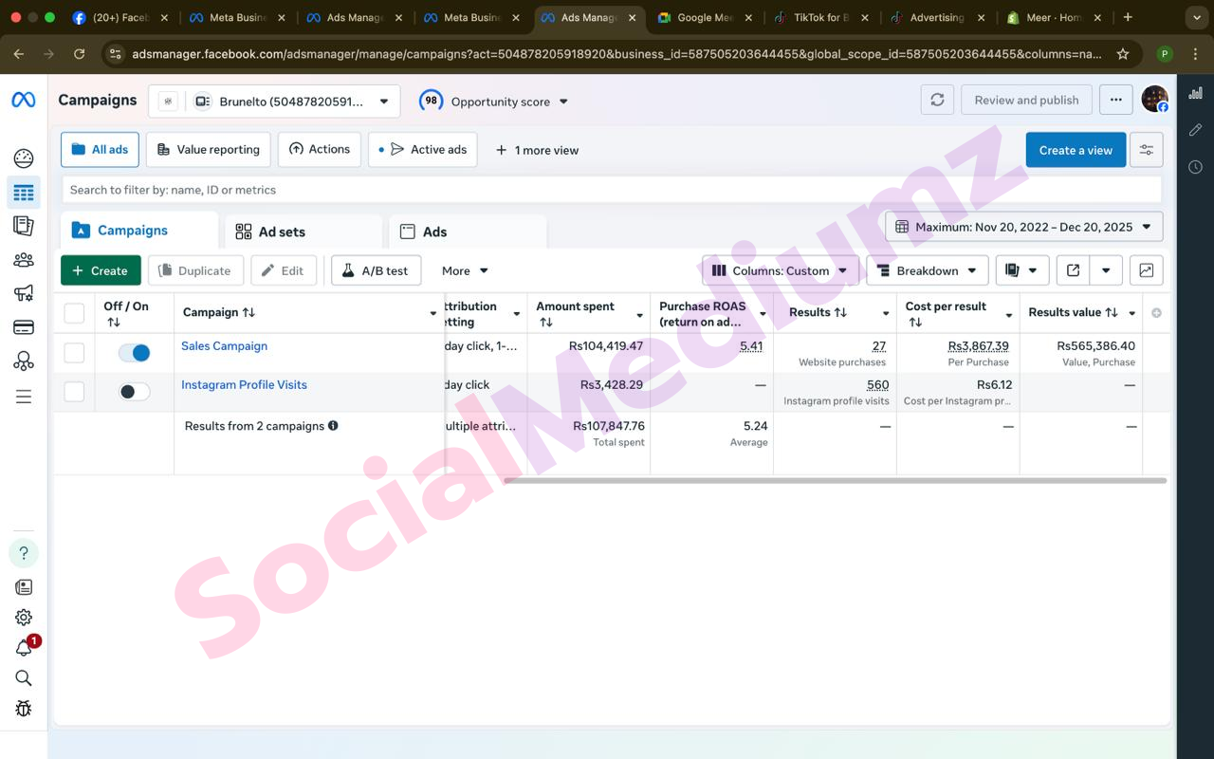The width and height of the screenshot is (1214, 759).
Task: Open the search magnifier in sidebar
Action: tap(24, 677)
